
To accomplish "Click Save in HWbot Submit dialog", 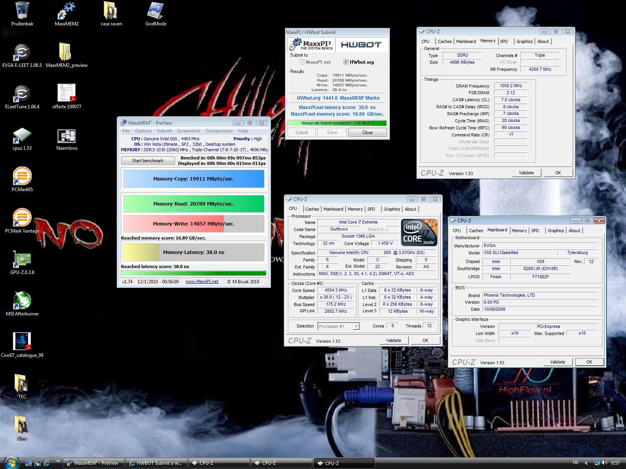I will (x=332, y=132).
